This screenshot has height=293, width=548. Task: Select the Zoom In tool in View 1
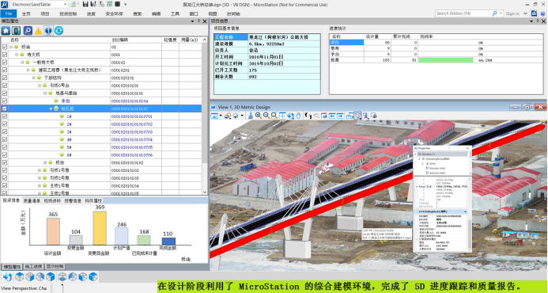[x=259, y=116]
